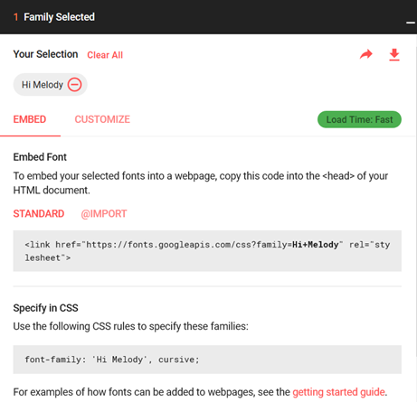
Task: Collapse the 1 Family Selected header bar
Action: [208, 17]
